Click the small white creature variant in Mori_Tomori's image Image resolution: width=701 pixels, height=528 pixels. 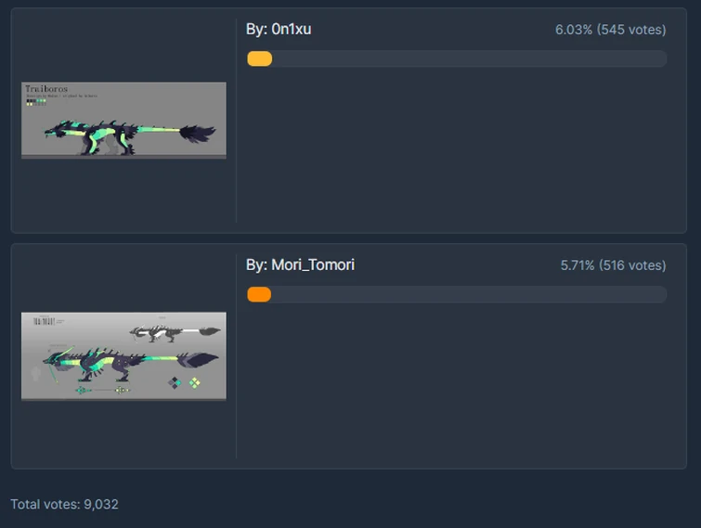coord(175,333)
